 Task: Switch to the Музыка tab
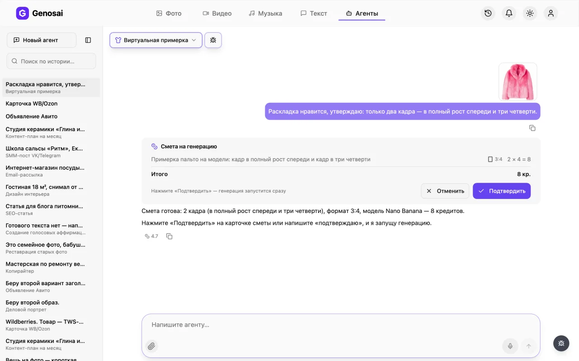[x=266, y=14]
